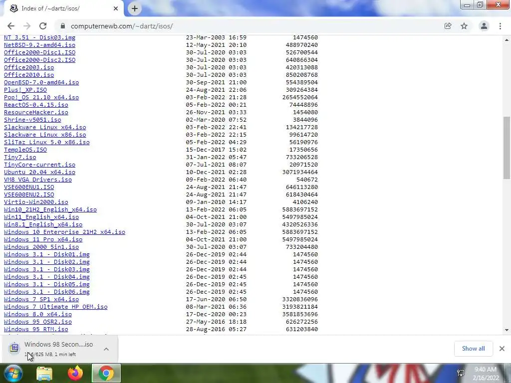Download Slackware Linux x64.iso
Image resolution: width=511 pixels, height=383 pixels.
[45, 127]
